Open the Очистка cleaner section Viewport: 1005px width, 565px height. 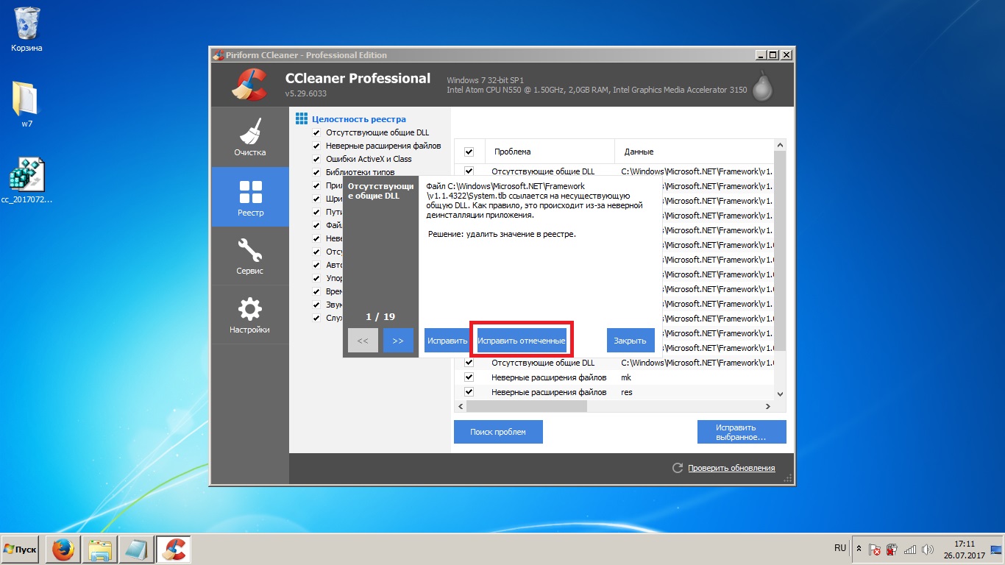tap(250, 137)
